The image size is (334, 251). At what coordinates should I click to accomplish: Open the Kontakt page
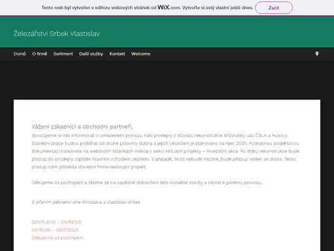pos(117,54)
